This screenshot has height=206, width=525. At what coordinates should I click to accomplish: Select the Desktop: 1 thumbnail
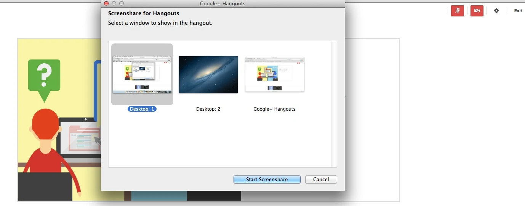[142, 74]
